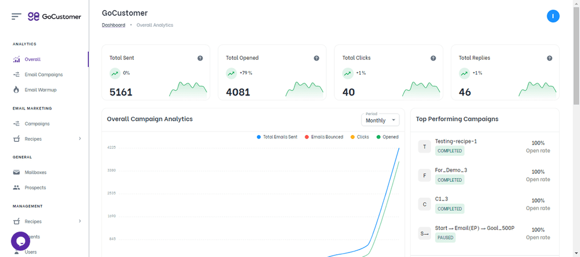Click the page vertical scrollbar
Screen dimensions: 580x257
coord(576,55)
